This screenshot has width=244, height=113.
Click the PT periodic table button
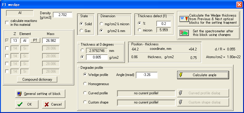click(x=35, y=41)
